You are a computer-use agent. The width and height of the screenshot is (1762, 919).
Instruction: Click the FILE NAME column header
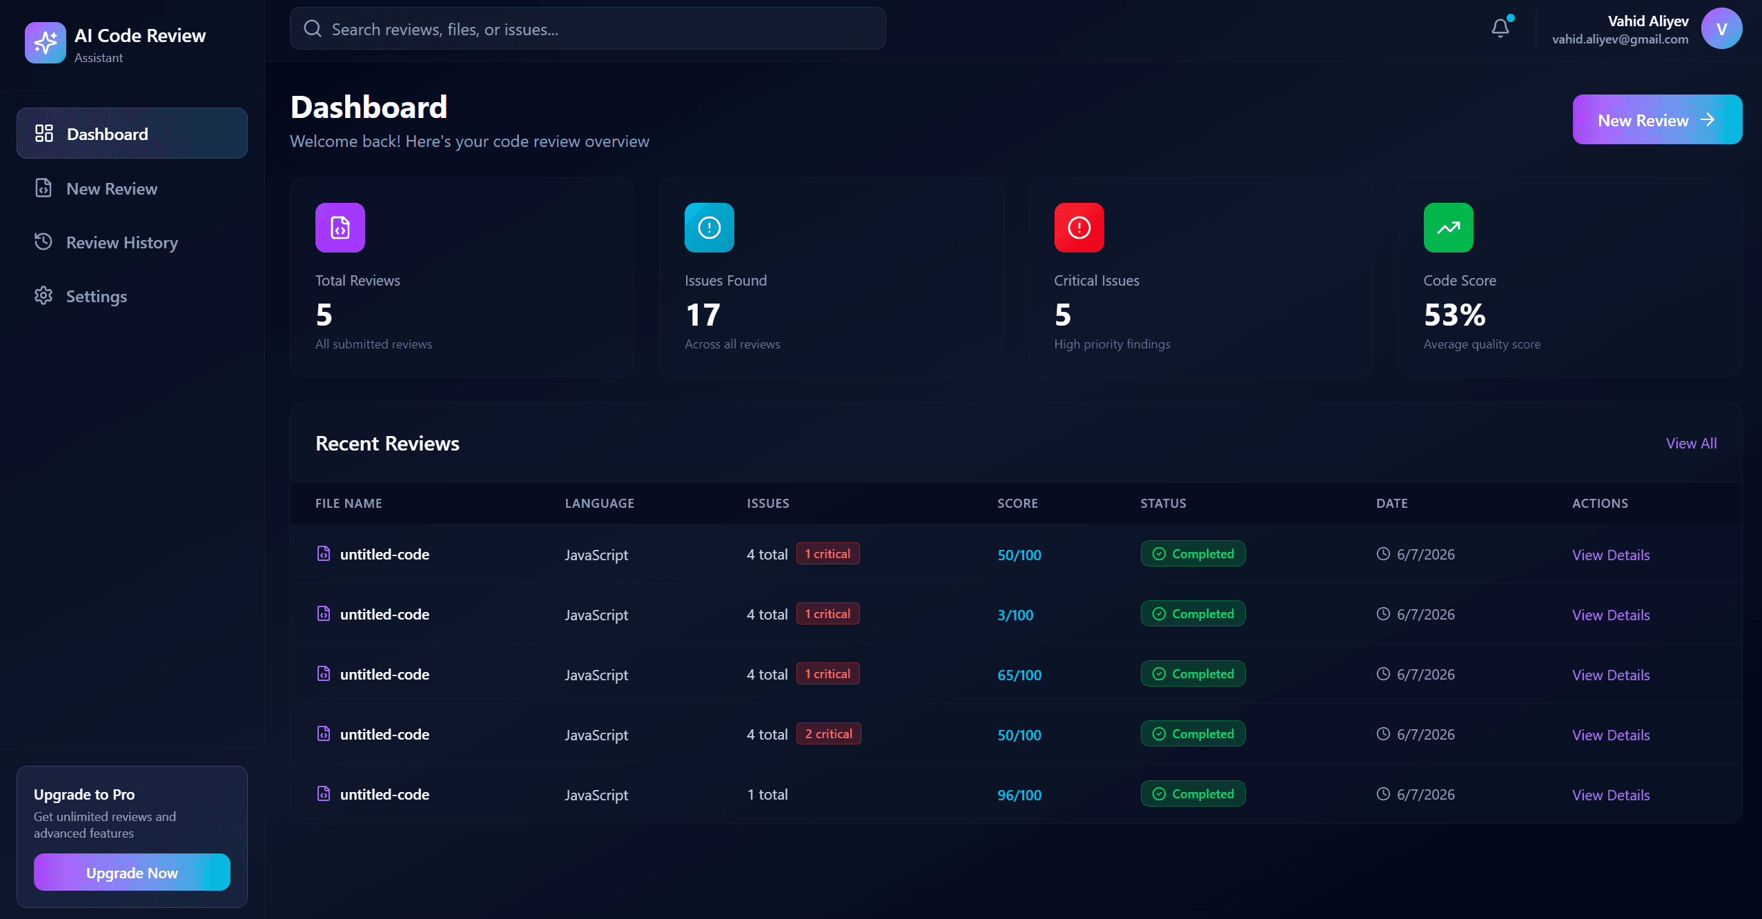point(349,503)
